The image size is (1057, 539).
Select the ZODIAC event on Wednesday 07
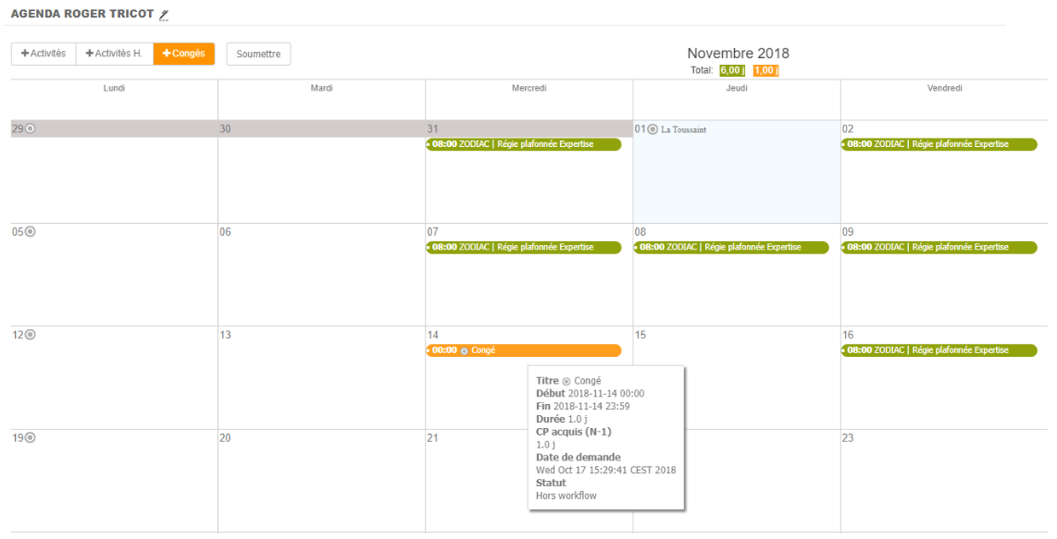coord(524,248)
